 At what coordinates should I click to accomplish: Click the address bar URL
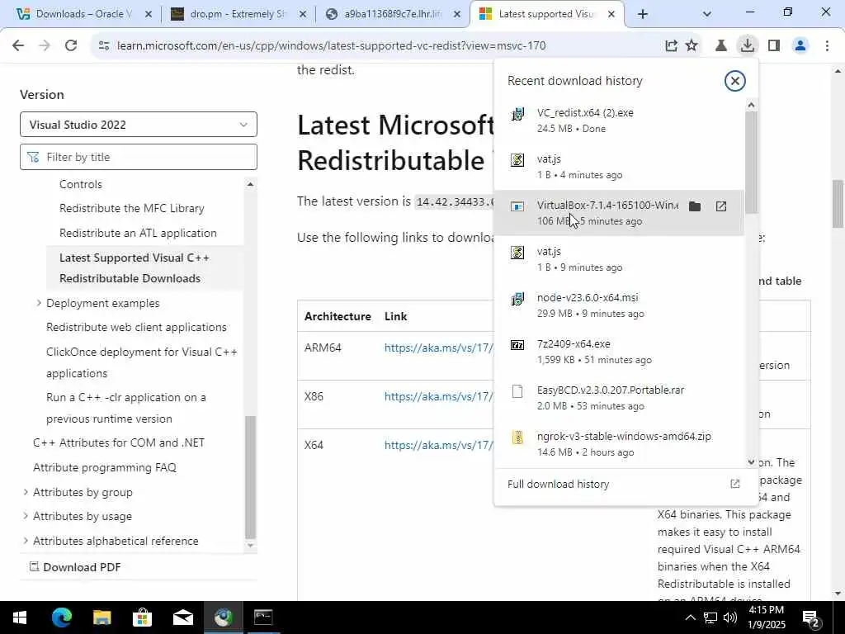pyautogui.click(x=332, y=46)
